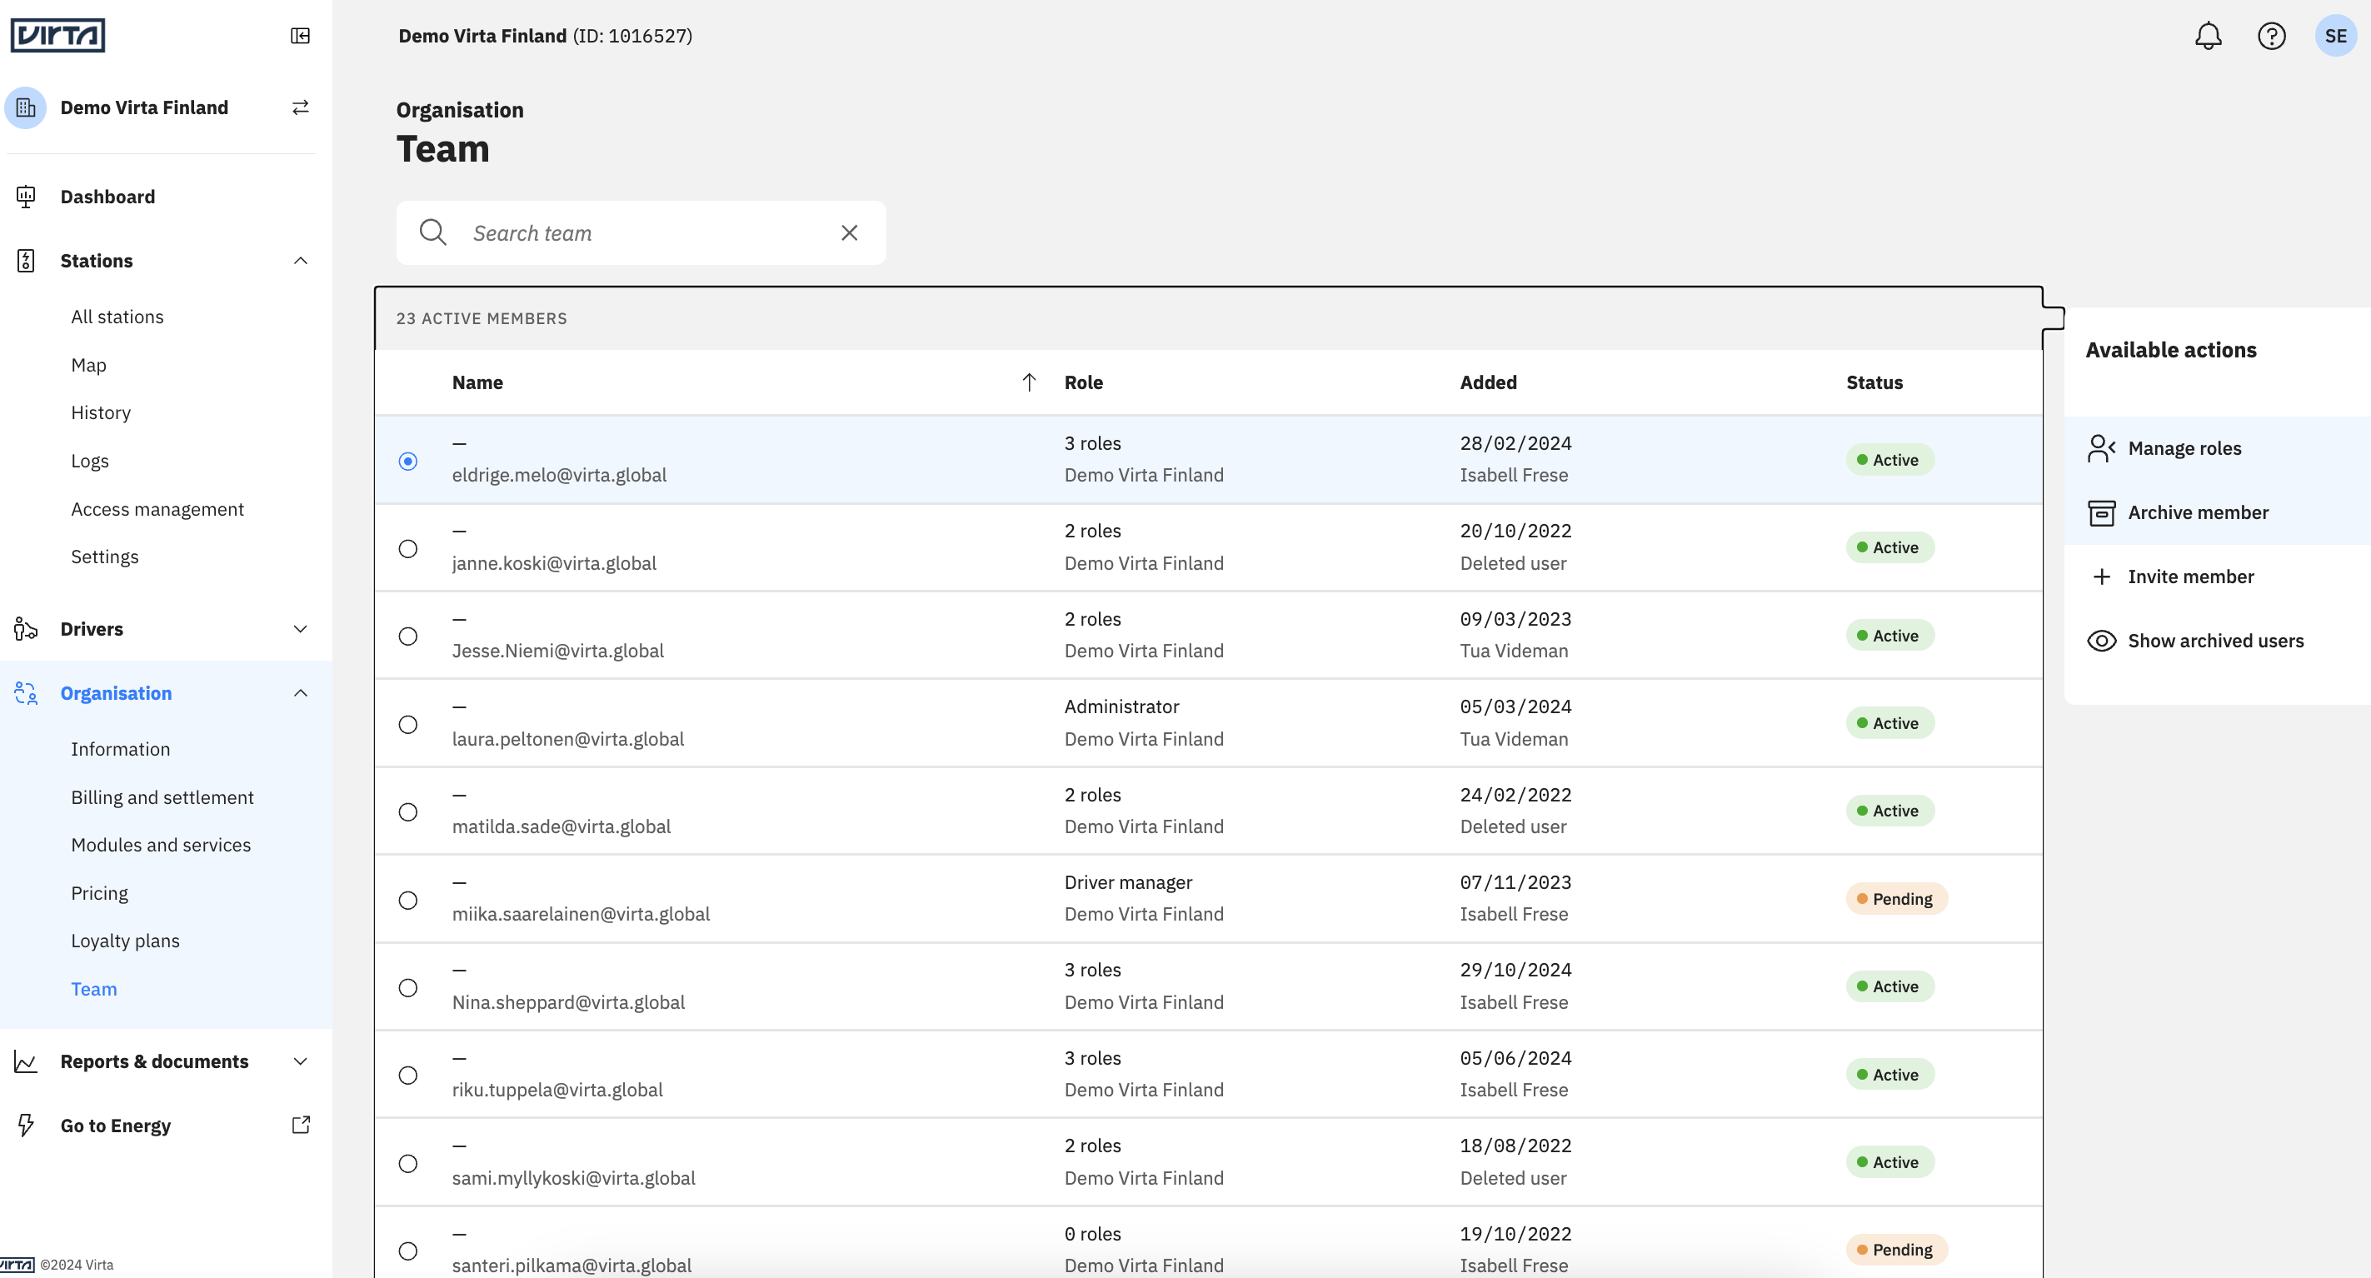
Task: Click the Name column header
Action: 477,382
